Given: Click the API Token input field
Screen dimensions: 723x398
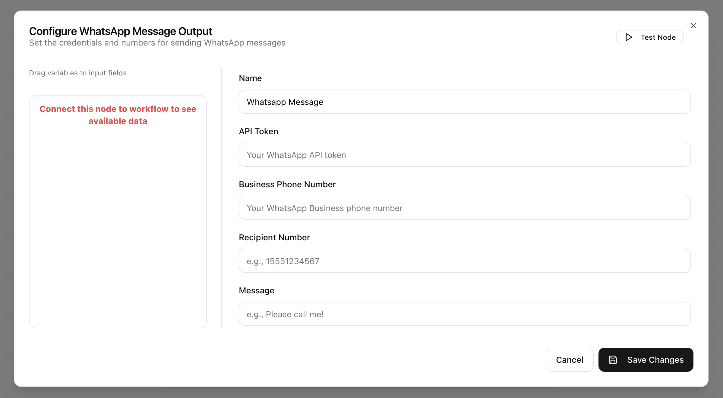Looking at the screenshot, I should pyautogui.click(x=464, y=155).
